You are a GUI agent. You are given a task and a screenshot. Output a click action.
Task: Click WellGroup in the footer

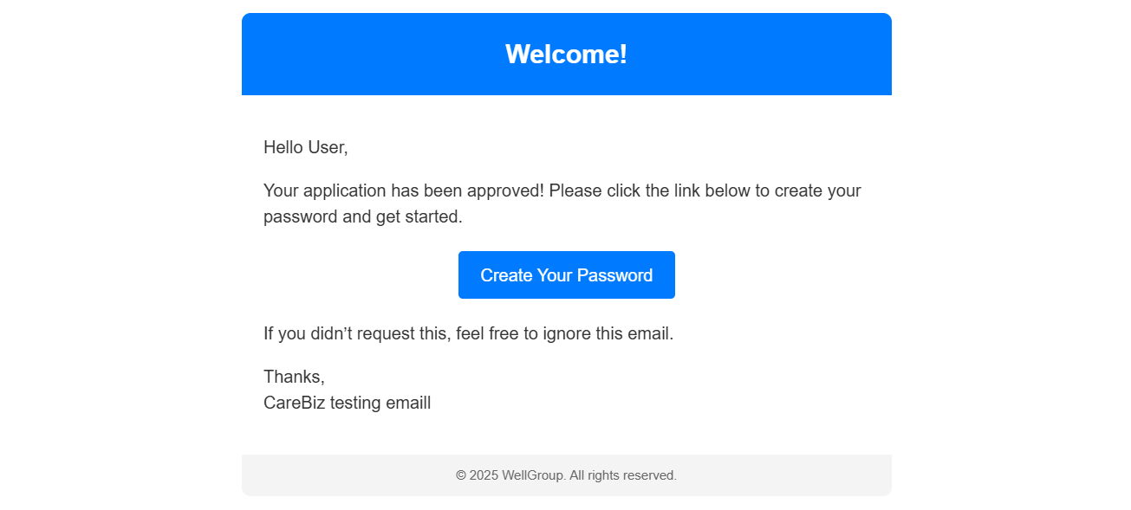coord(533,476)
